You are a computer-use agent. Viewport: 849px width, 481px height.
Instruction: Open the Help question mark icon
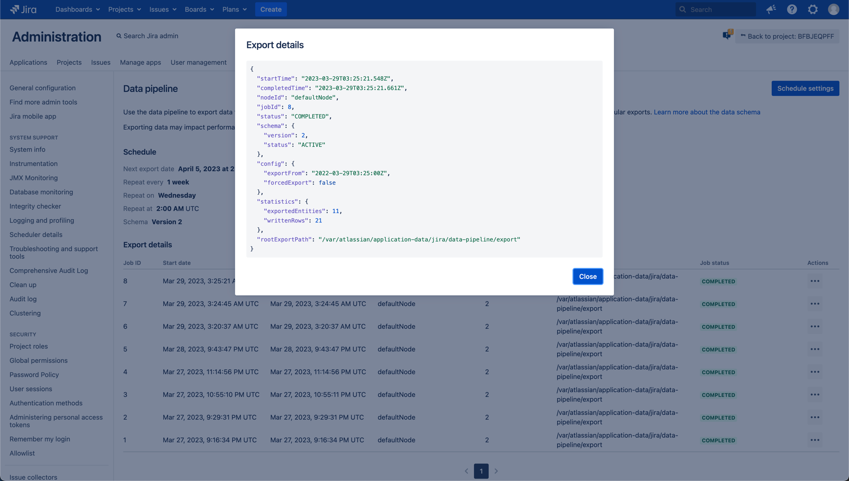pos(792,9)
